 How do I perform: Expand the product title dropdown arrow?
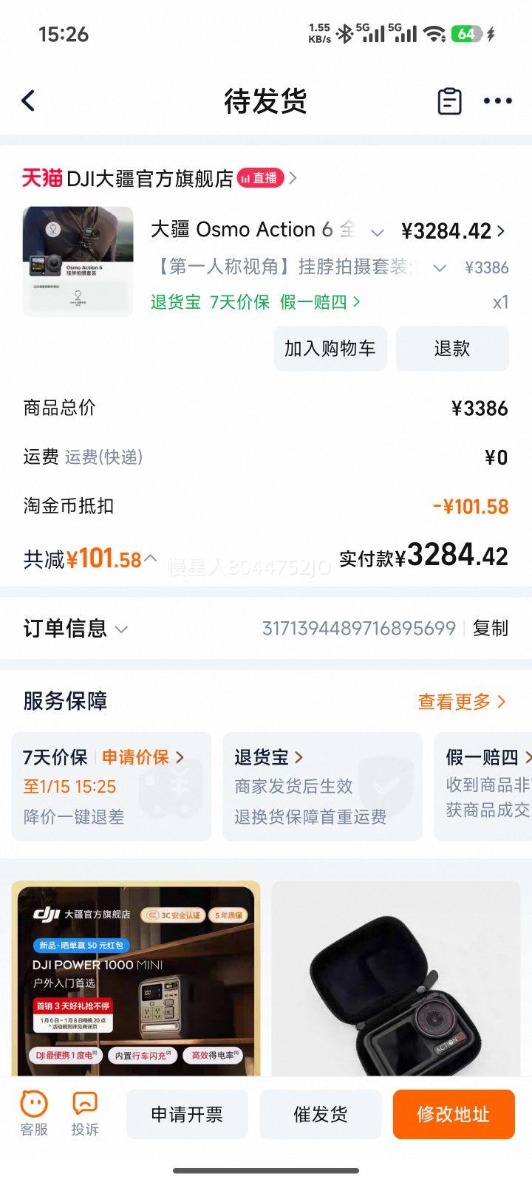pos(377,233)
